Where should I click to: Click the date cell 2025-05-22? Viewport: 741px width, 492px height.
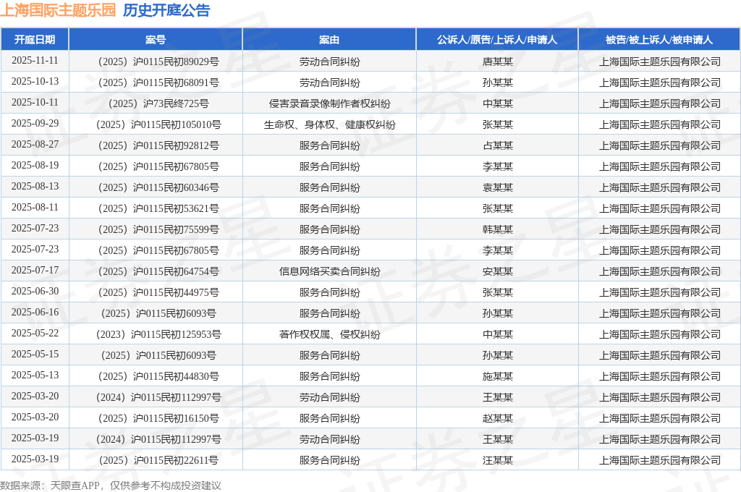35,334
